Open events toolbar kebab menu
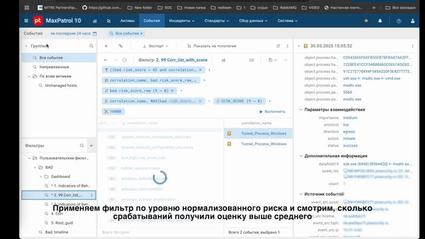This screenshot has height=239, width=425. pyautogui.click(x=288, y=46)
